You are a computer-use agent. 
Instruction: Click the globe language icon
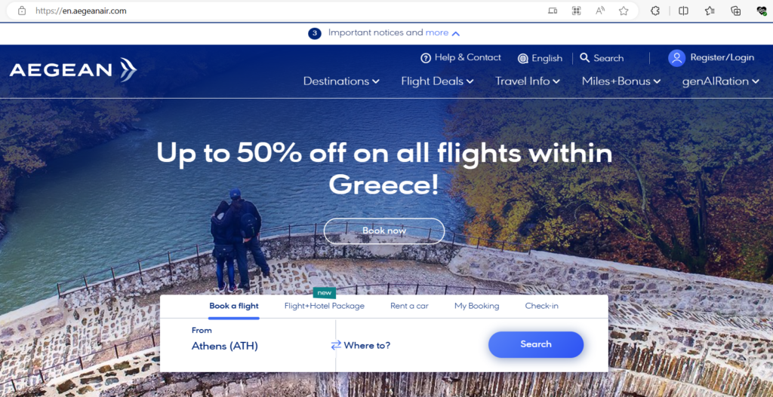point(523,59)
